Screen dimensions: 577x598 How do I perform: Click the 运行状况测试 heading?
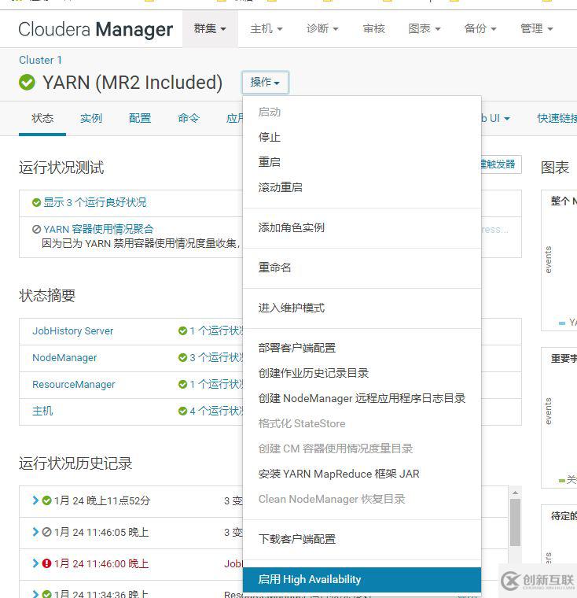61,168
